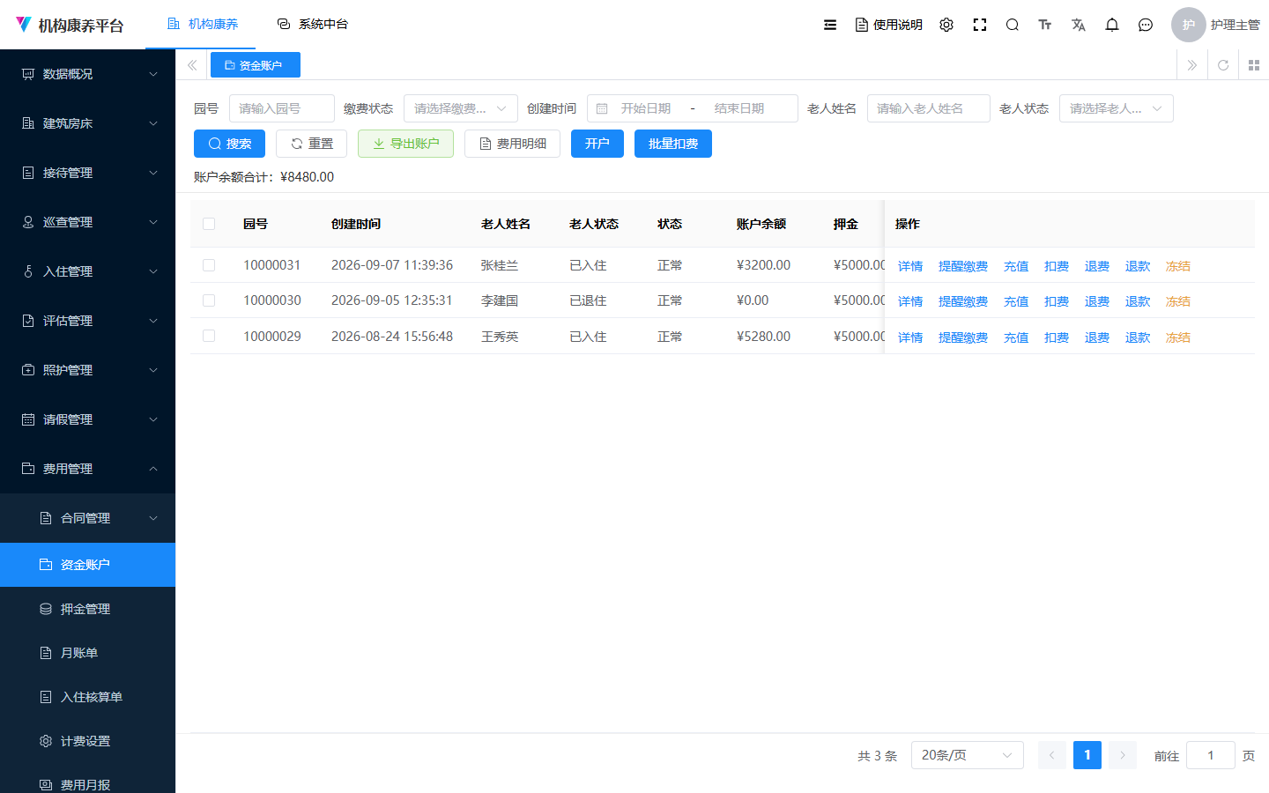Click 冻结 for 王秀英
Screen dimensions: 1269x793
coord(1178,337)
